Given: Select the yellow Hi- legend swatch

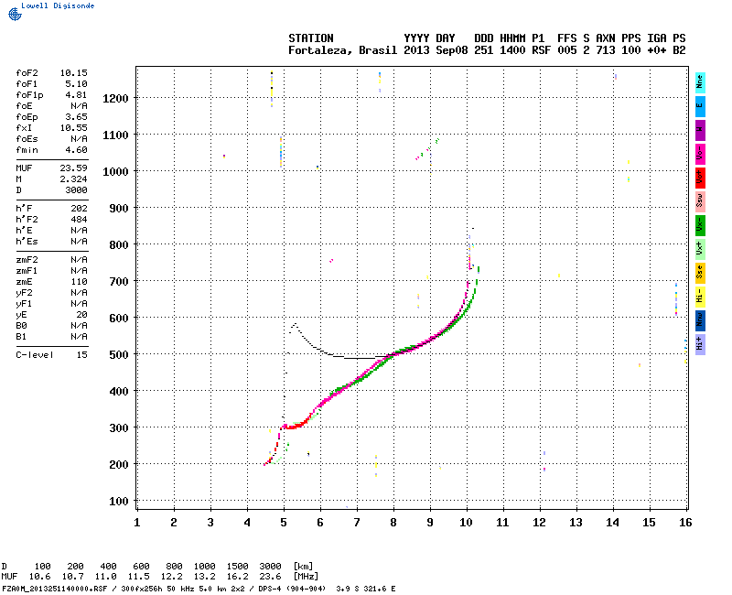Looking at the screenshot, I should [700, 297].
